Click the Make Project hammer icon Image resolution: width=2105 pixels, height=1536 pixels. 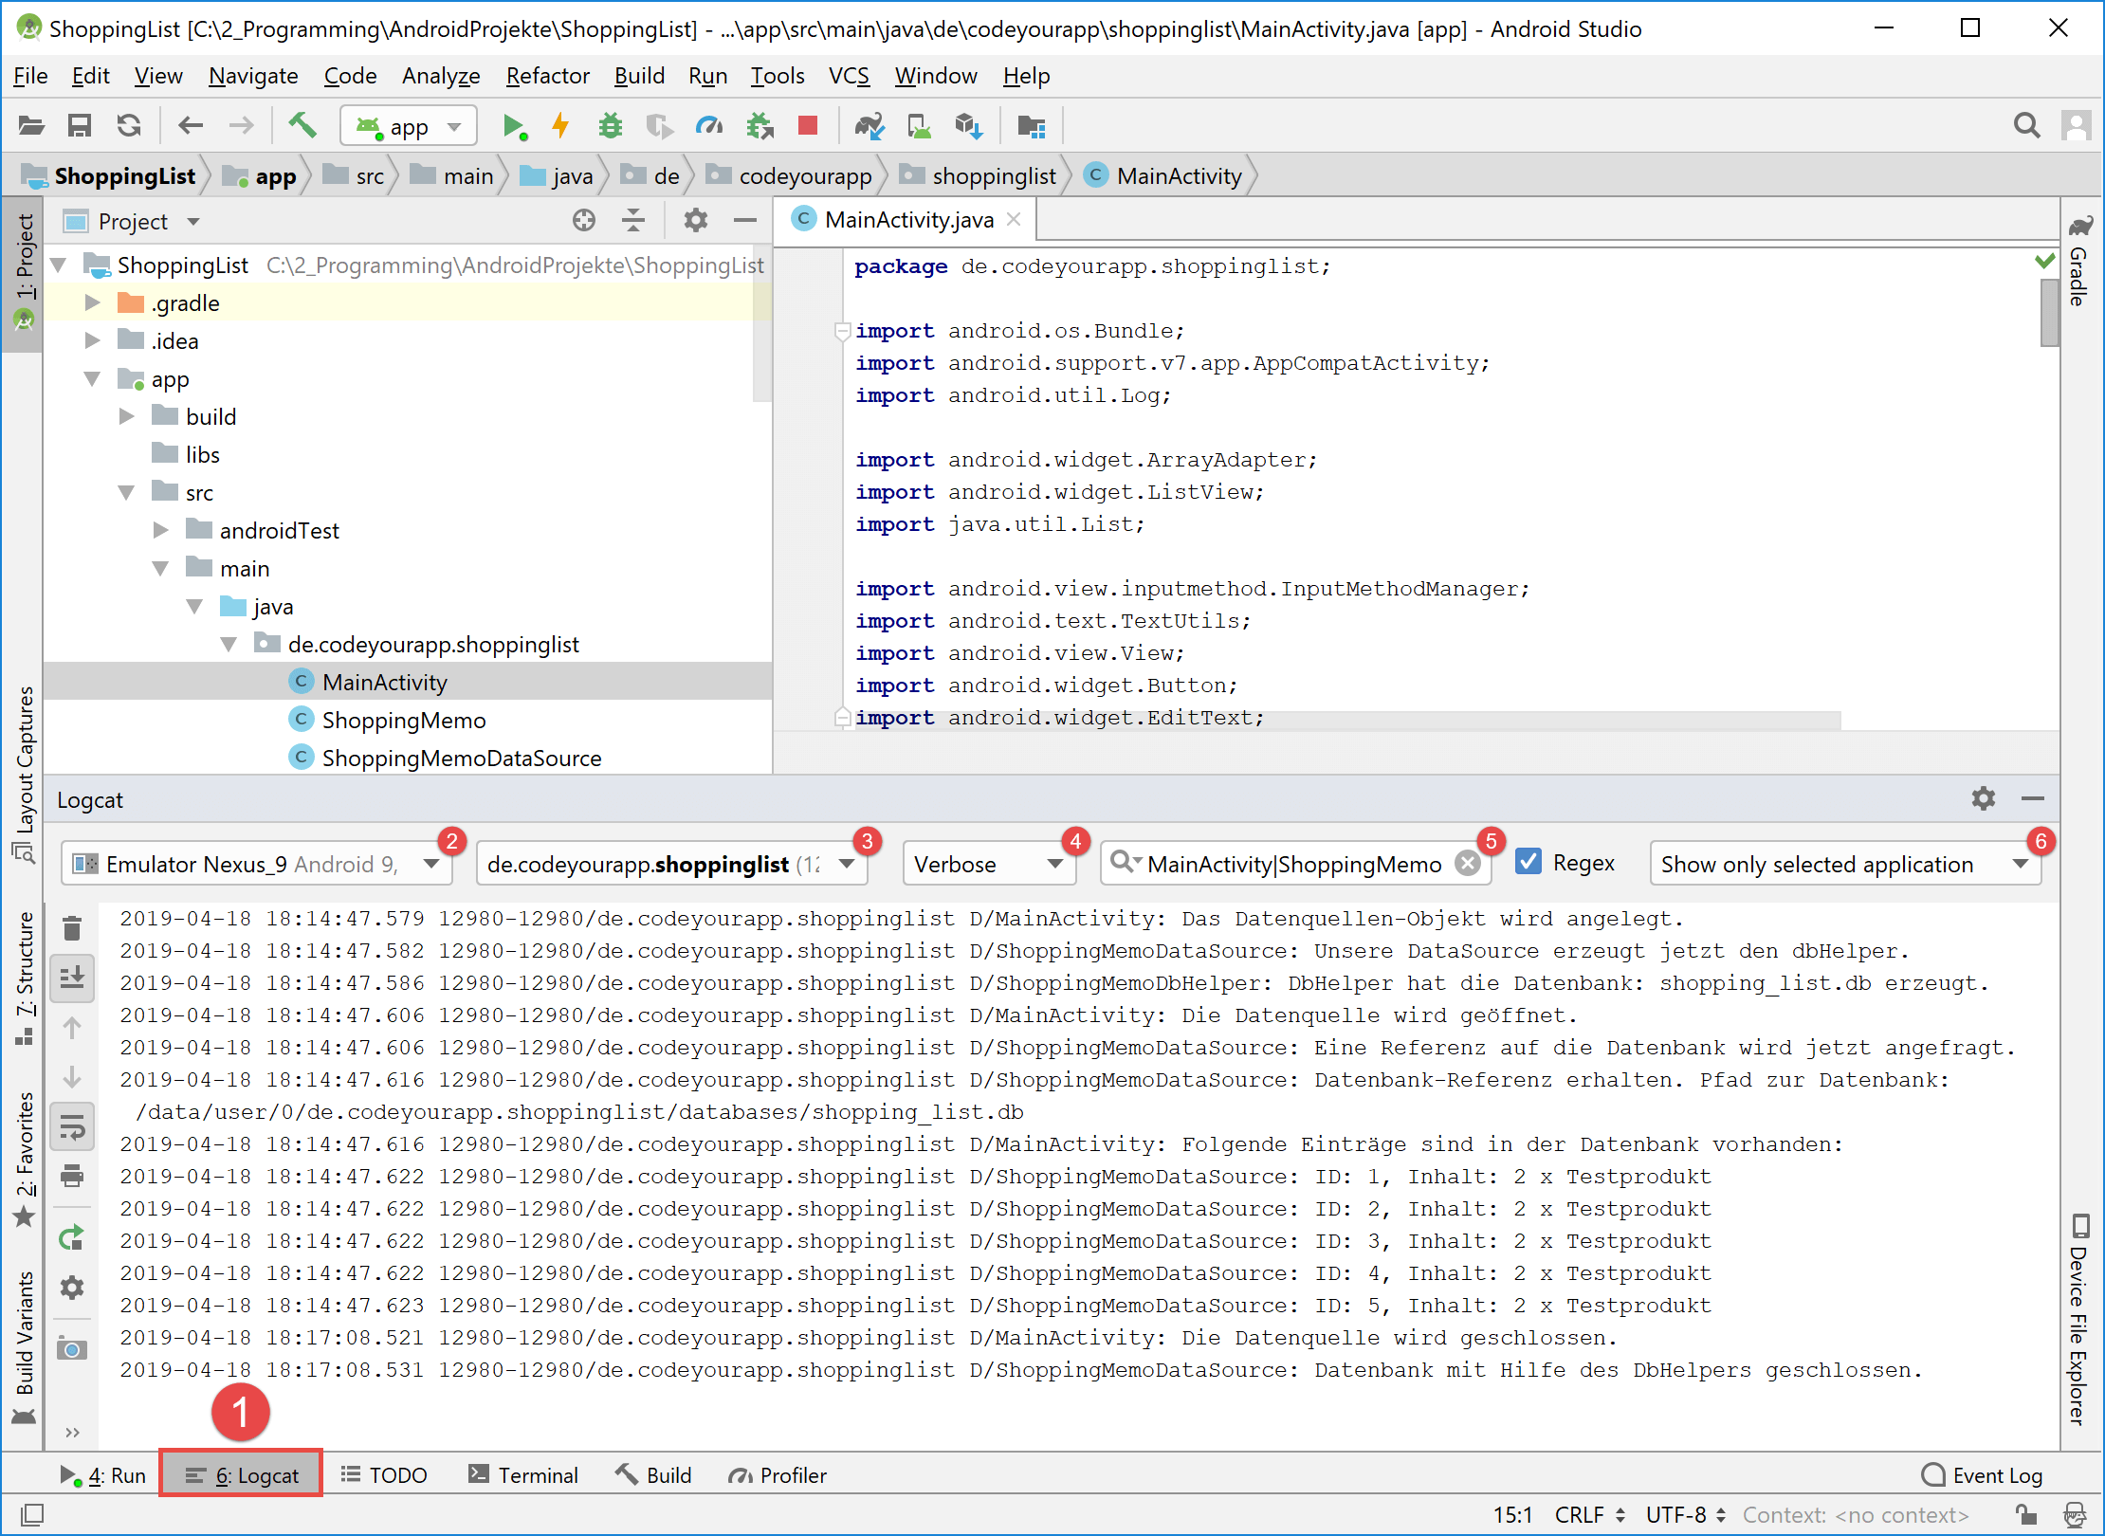pos(302,125)
